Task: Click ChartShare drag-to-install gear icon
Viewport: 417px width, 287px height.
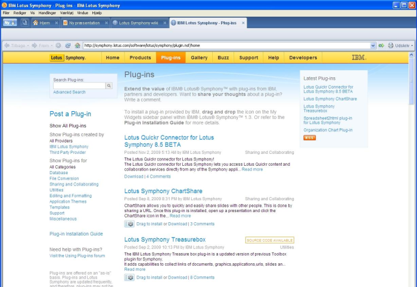Action: (x=129, y=224)
